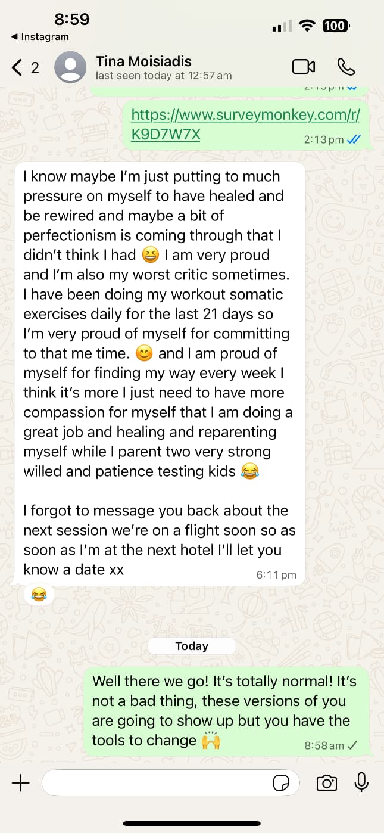Tap Tina Moisiadis's name to open contact info

(143, 61)
